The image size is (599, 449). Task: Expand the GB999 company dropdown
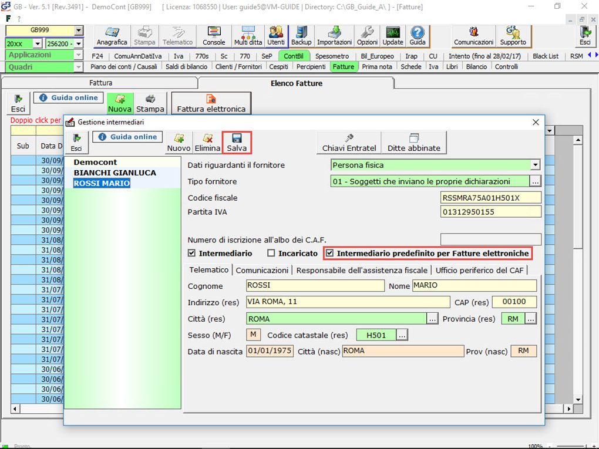point(79,31)
